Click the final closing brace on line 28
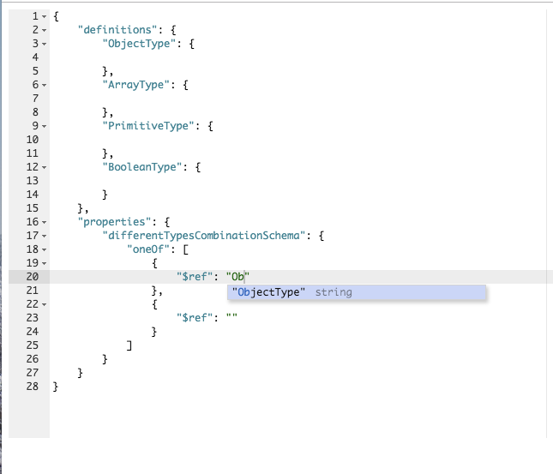Screen dimensions: 553x474 56,387
